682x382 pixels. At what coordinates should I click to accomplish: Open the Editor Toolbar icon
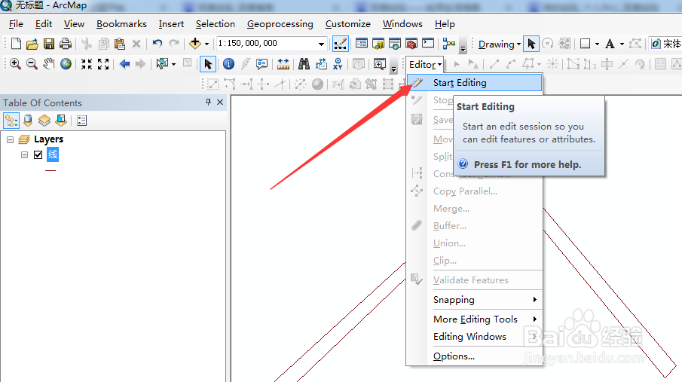[x=340, y=44]
